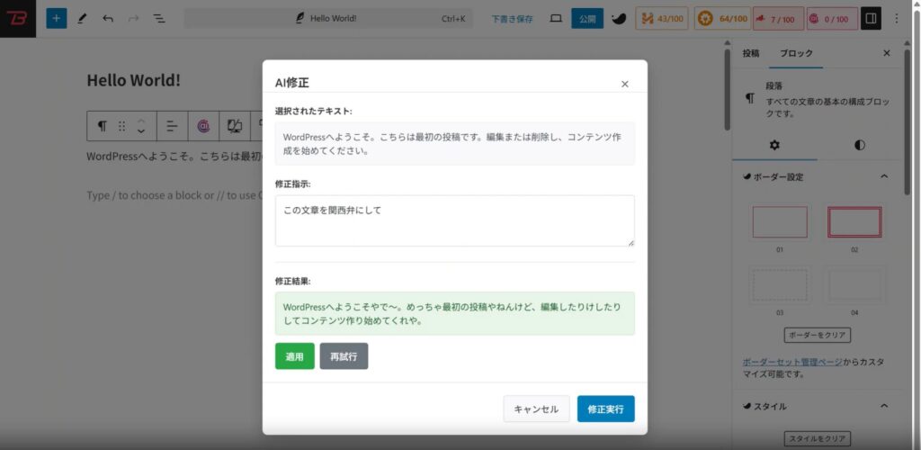Open the 7 / 100 score indicator

coord(776,19)
